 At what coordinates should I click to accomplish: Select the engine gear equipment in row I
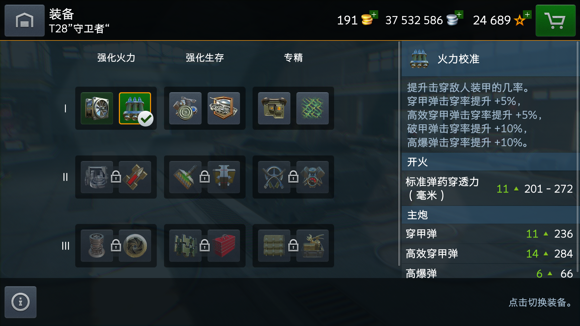pos(185,108)
